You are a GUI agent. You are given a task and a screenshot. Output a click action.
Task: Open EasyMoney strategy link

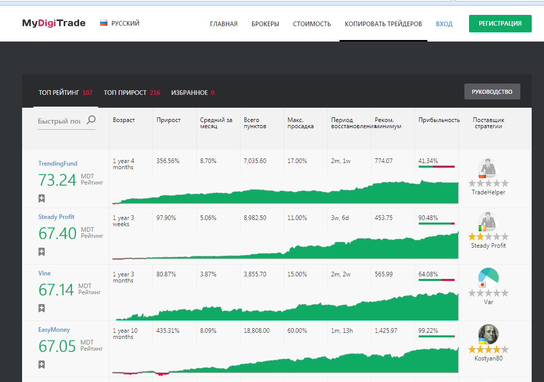(54, 330)
